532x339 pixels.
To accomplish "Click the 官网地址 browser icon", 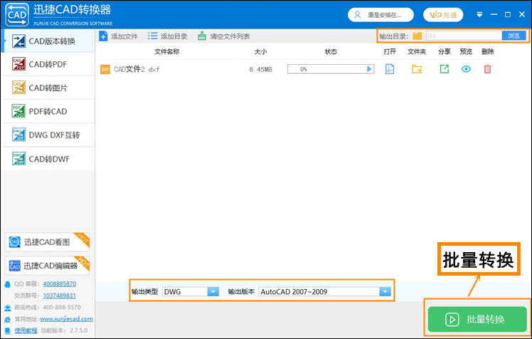I will [x=7, y=319].
